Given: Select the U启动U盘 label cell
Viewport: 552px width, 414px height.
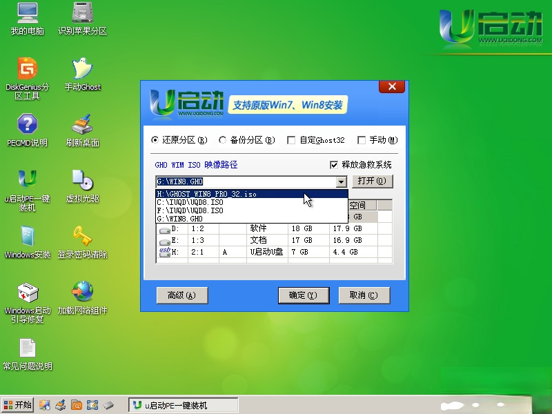Looking at the screenshot, I should 267,252.
